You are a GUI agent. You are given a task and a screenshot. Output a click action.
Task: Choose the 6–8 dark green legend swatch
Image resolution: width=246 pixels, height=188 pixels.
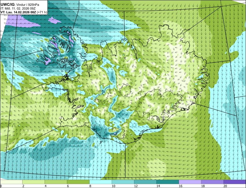coord(78,182)
